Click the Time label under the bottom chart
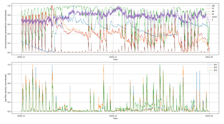224x124 pixels. (115, 119)
